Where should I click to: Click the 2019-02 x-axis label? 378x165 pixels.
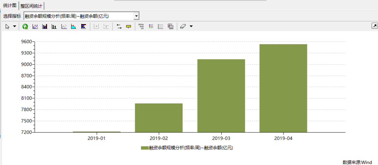coord(159,138)
